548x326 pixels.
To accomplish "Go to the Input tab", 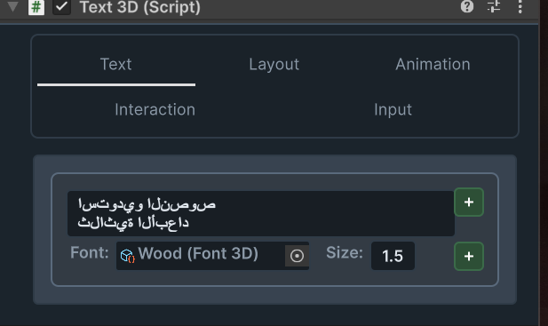I will 393,110.
